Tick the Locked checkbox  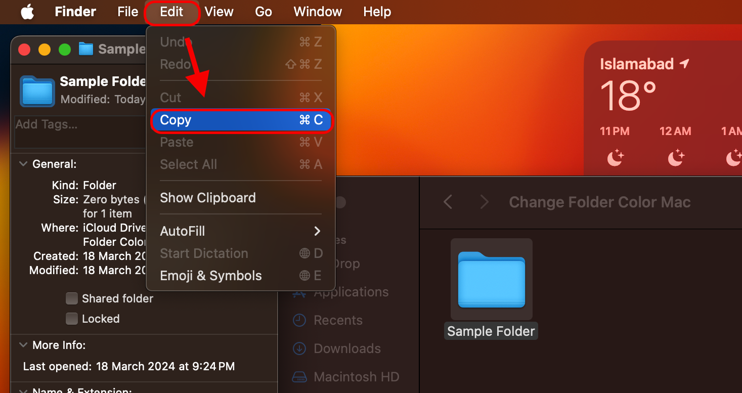click(72, 319)
